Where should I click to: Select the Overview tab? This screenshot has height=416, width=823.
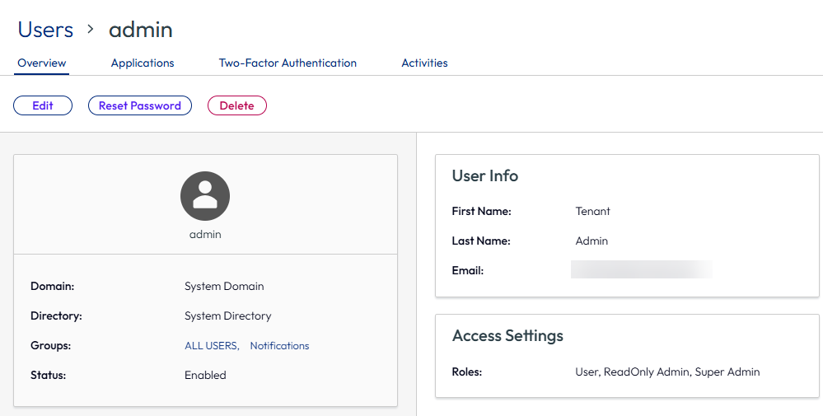tap(41, 63)
